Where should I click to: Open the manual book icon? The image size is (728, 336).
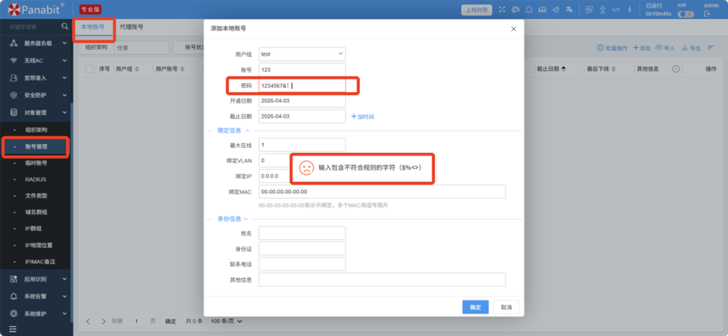point(542,9)
